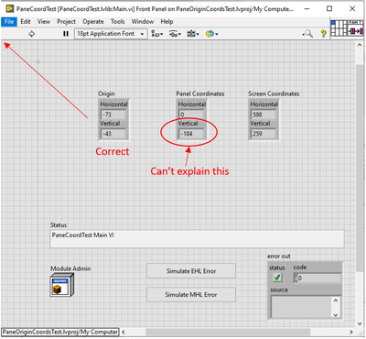
Task: Click Simulate EHL Error button
Action: point(191,271)
